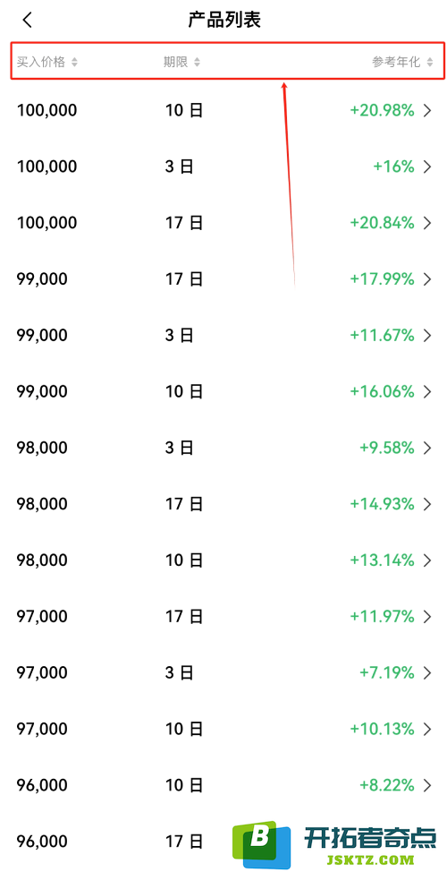Click 期限 column header label
Screen dimensions: 447x872
tap(175, 62)
